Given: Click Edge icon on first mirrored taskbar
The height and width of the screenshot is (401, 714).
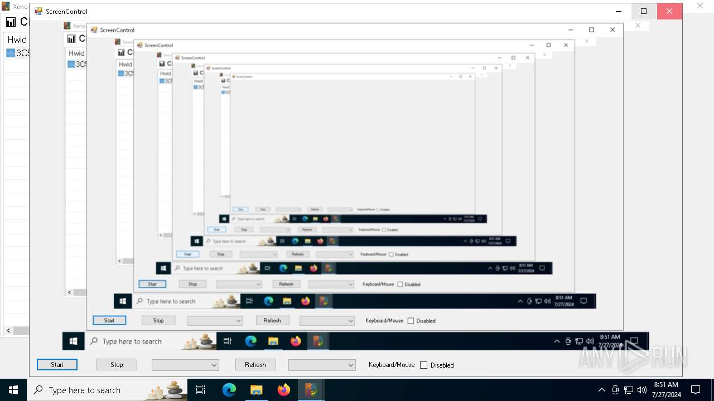Looking at the screenshot, I should coord(250,341).
